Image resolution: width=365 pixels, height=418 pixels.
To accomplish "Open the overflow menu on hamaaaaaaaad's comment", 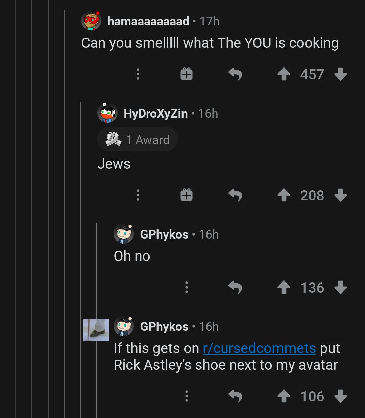I will click(138, 74).
